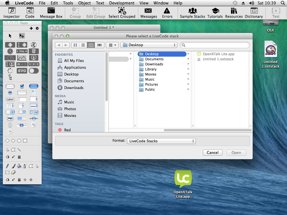Select the Run (browse) pointer tool

[10, 36]
